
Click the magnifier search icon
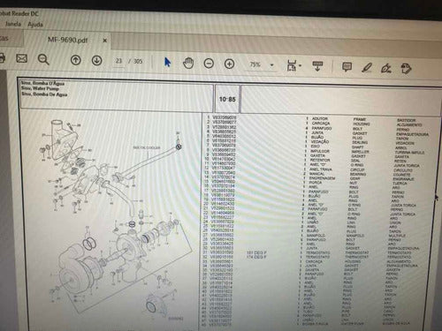pyautogui.click(x=43, y=60)
